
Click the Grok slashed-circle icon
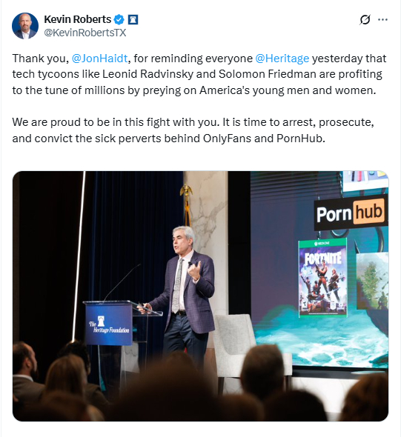(x=365, y=19)
